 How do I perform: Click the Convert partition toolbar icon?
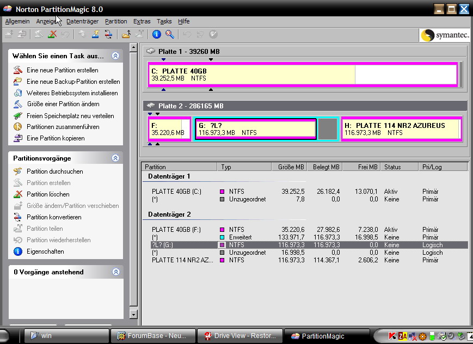coord(109,34)
